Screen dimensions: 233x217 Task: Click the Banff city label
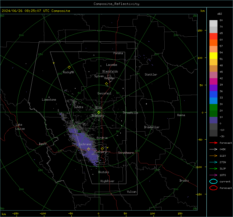pyautogui.click(x=43, y=144)
